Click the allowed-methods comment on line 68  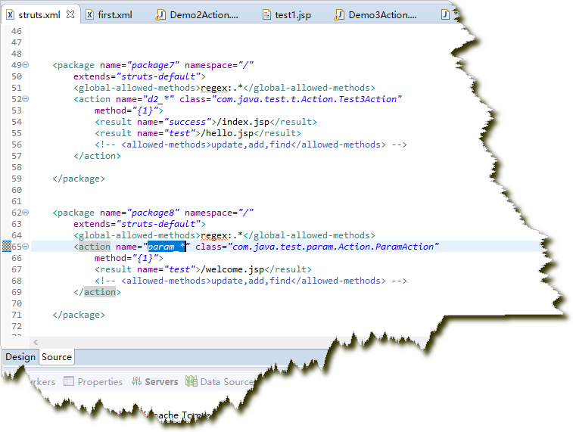(x=251, y=281)
